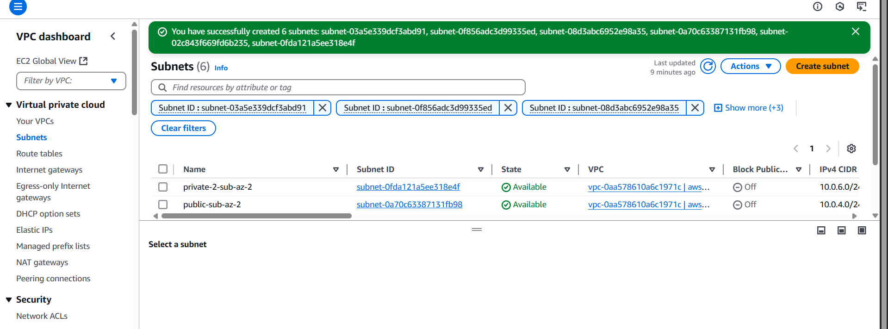This screenshot has height=329, width=888.
Task: Collapse the Security section
Action: 9,300
